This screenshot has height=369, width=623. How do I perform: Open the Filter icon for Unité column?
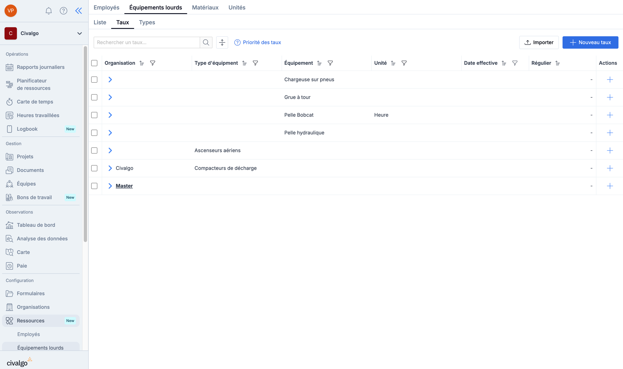[x=404, y=63]
